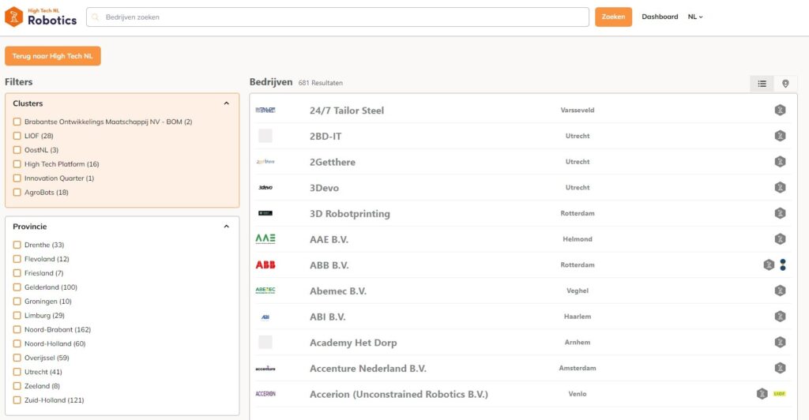Check the Innovation Quarter (1) filter
Screen dimensions: 809x420
pyautogui.click(x=17, y=178)
